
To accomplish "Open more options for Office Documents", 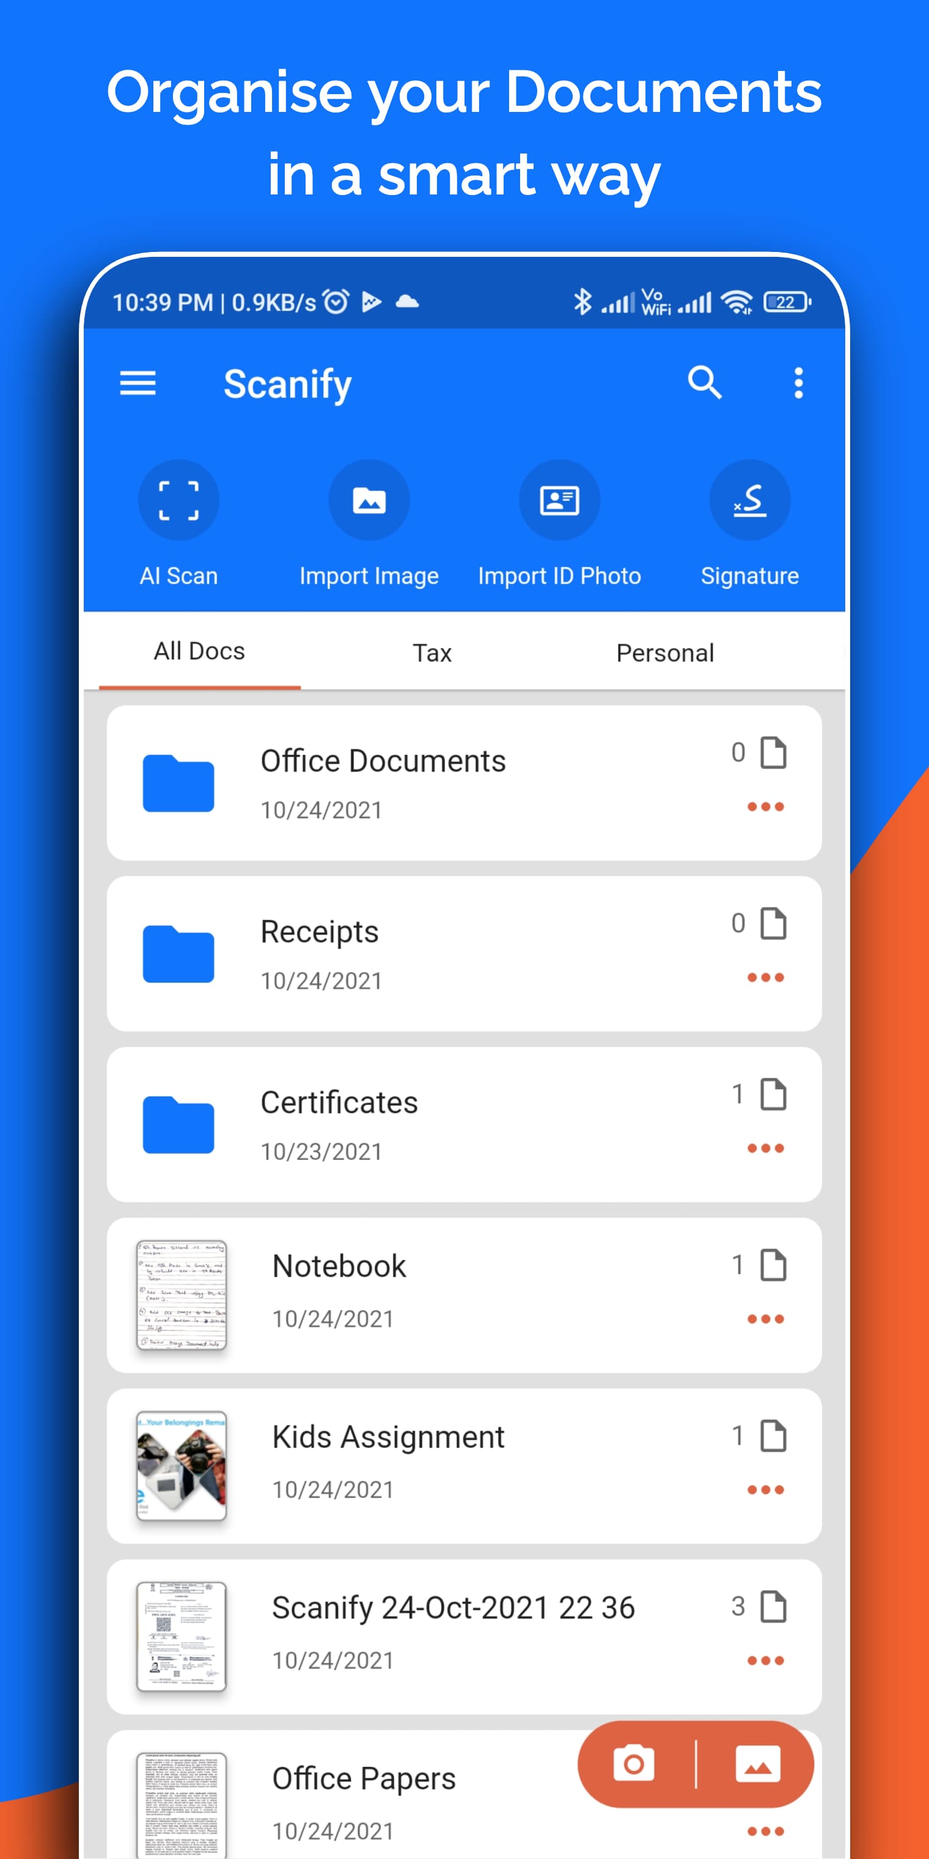I will [x=765, y=807].
